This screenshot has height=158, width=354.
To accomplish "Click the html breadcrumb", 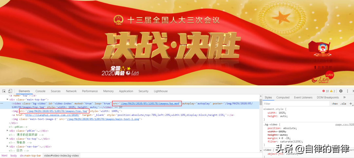I will (x=5, y=155).
